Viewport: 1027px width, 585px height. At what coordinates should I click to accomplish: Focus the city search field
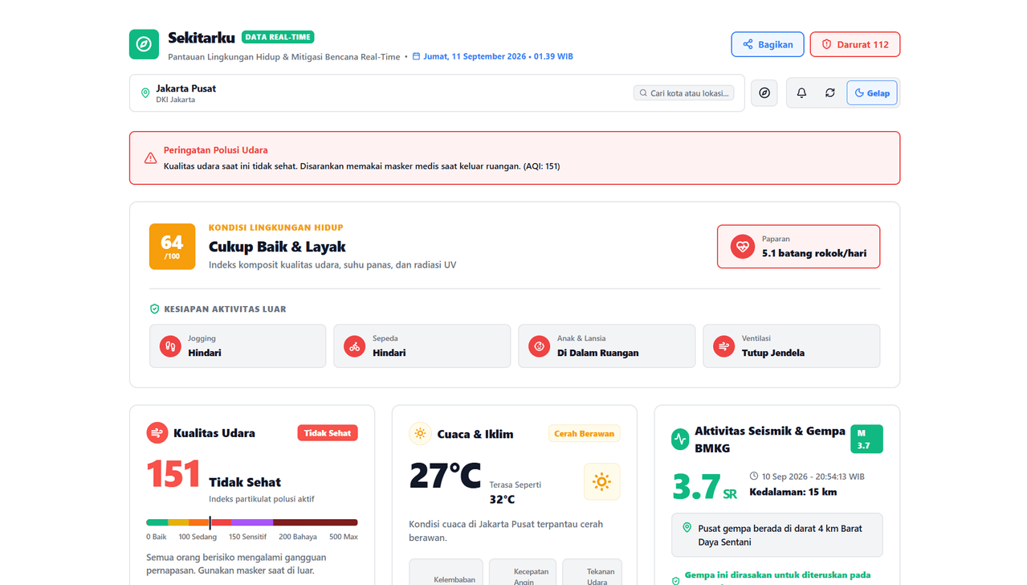(x=683, y=93)
